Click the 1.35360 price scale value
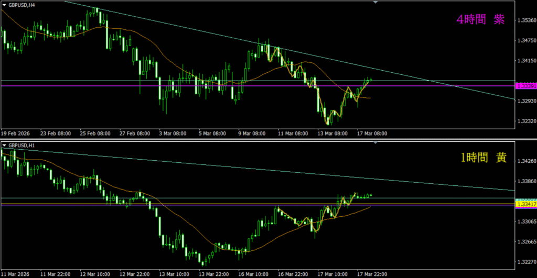The height and width of the screenshot is (278, 537). [525, 20]
